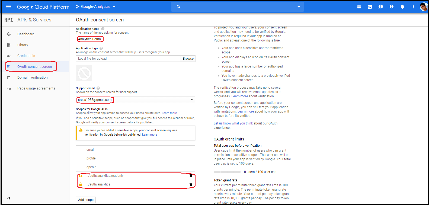Go to the Library page
The image size is (429, 205).
(x=23, y=45)
